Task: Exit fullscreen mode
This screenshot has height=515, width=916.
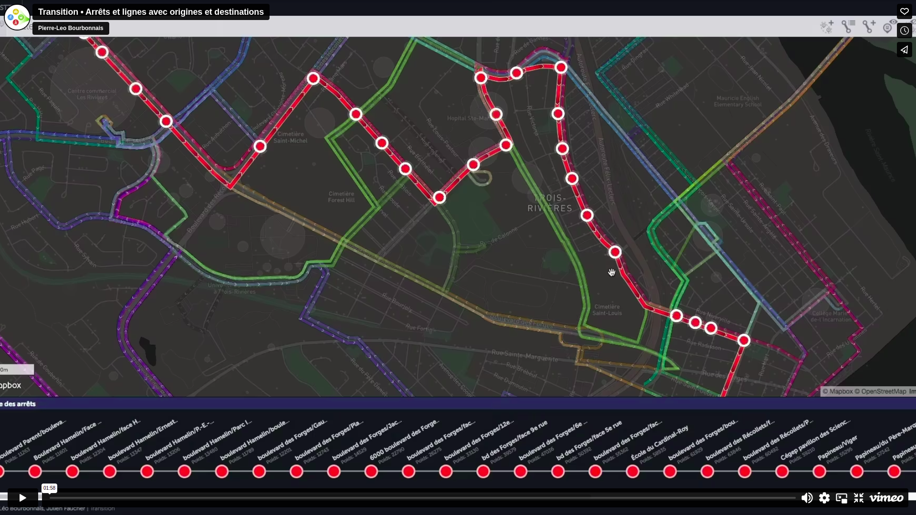Action: 859,498
